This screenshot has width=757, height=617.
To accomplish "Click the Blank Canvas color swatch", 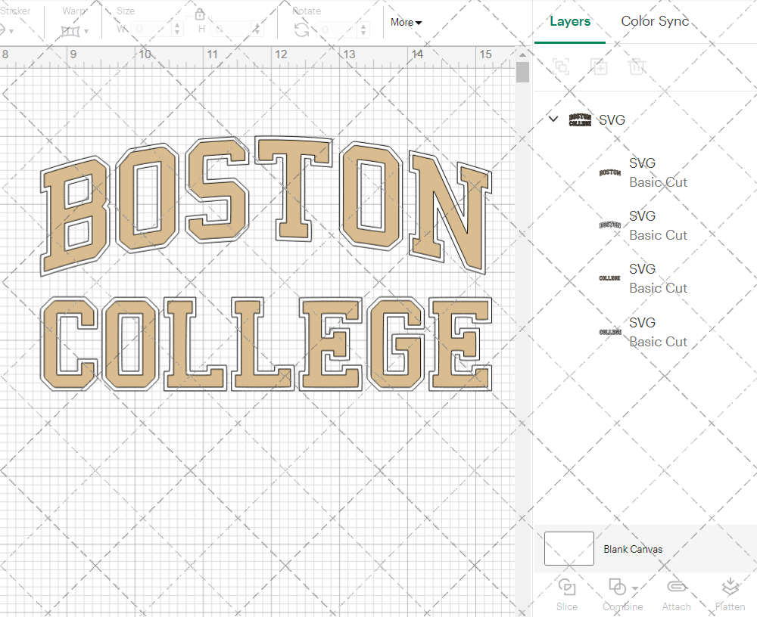I will pyautogui.click(x=569, y=549).
